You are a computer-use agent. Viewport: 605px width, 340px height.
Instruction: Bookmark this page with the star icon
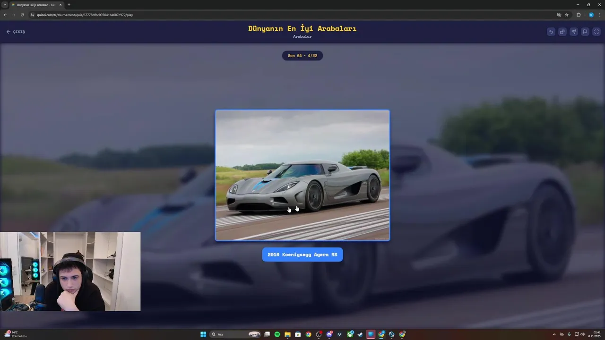567,15
